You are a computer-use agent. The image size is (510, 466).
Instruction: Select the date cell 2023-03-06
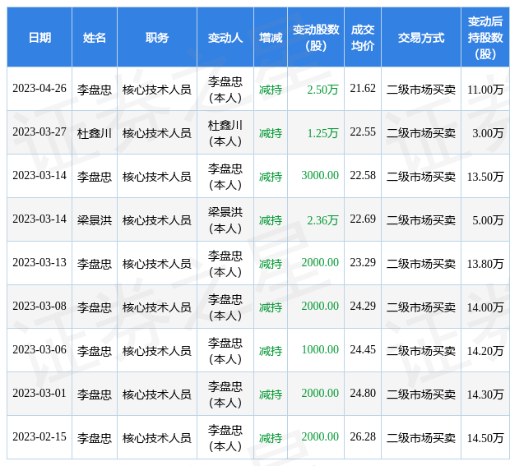[39, 350]
